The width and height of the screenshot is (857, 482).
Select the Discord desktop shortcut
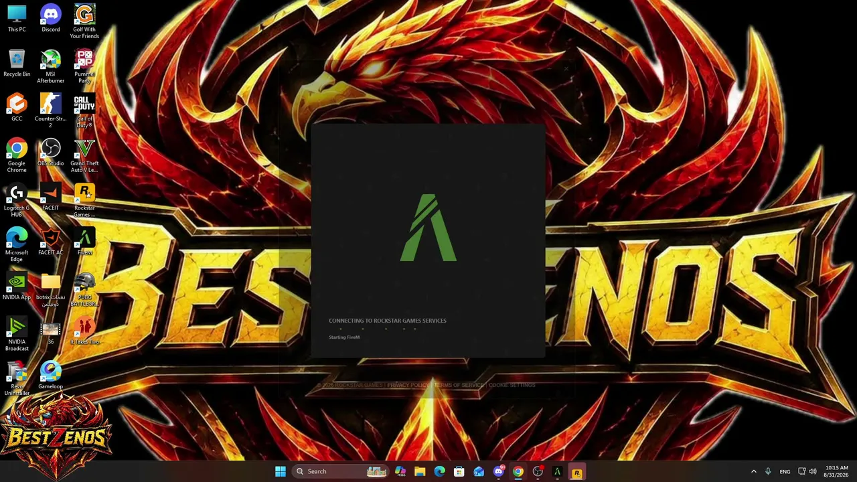50,19
